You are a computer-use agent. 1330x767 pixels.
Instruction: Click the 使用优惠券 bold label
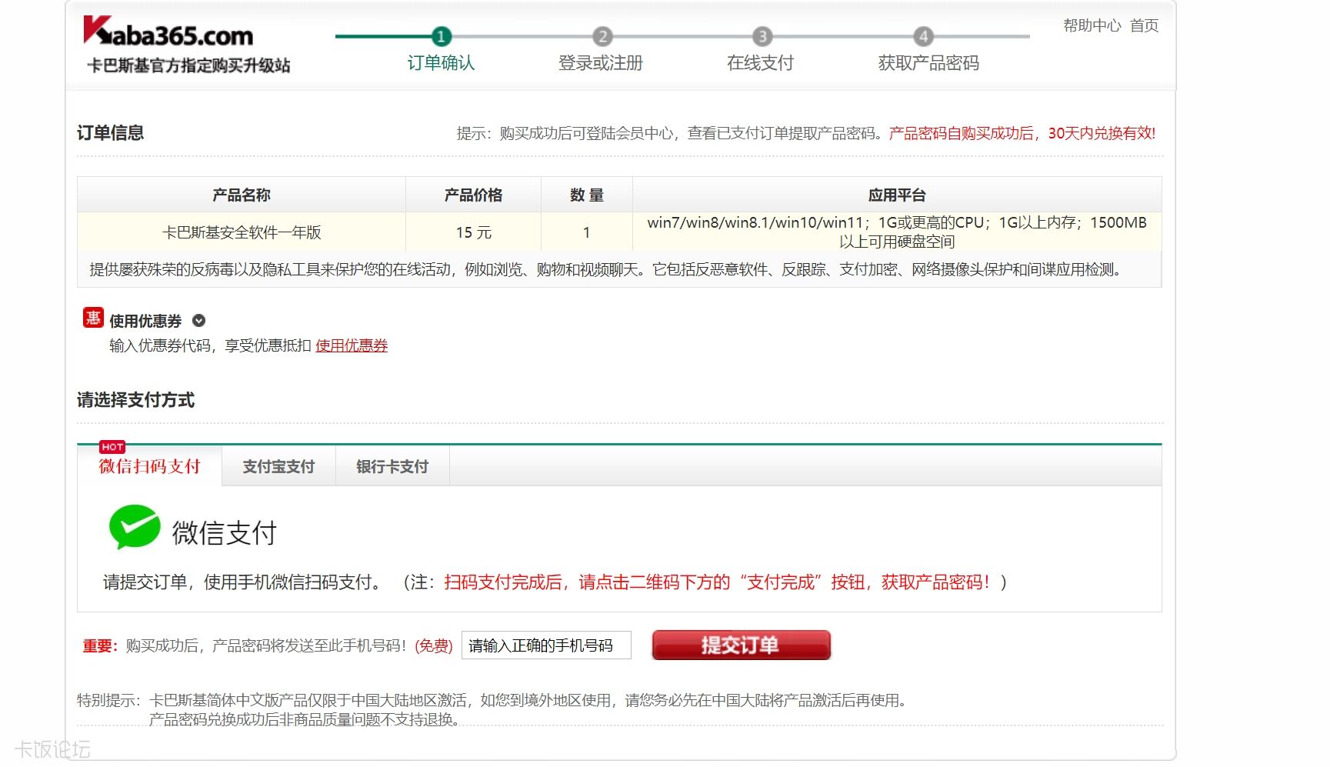pyautogui.click(x=145, y=321)
